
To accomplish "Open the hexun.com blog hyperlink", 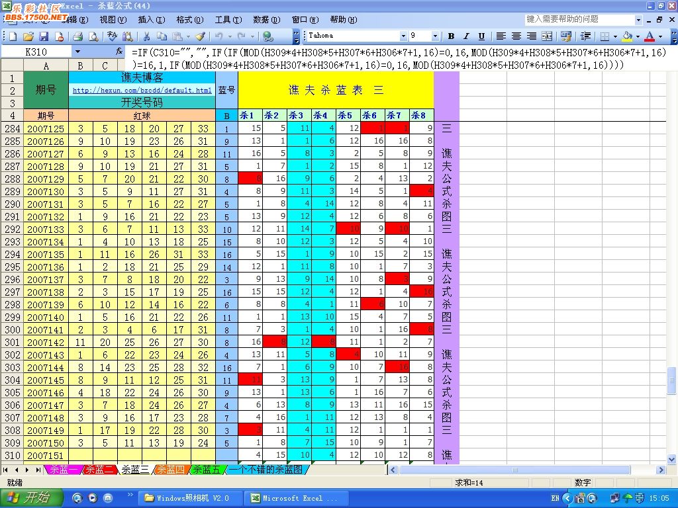I will coord(142,90).
